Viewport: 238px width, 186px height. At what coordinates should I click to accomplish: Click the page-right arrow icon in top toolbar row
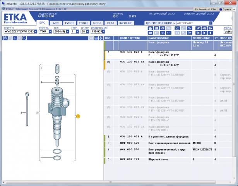pos(210,28)
